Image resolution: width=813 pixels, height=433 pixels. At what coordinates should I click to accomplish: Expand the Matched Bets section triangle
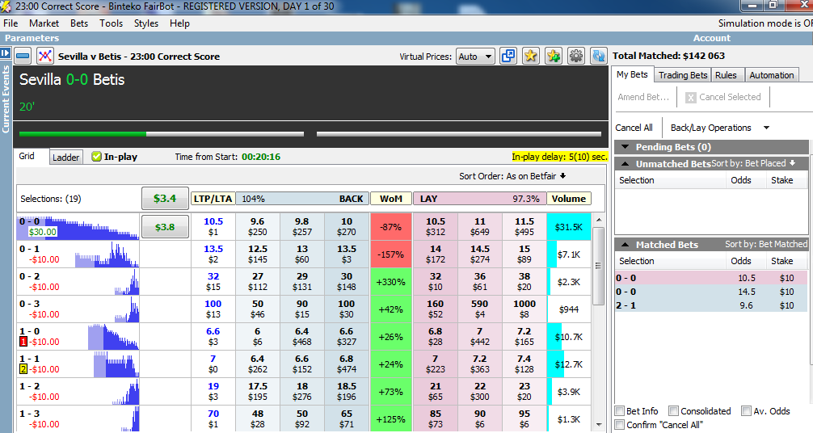point(625,244)
